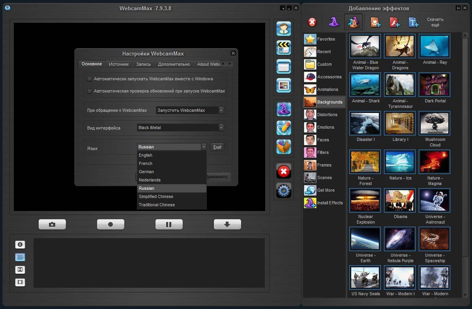Open the Дополнительно tab

pyautogui.click(x=174, y=64)
